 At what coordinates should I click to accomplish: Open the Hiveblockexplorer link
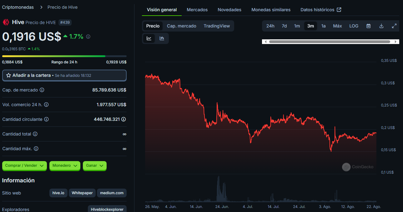107,210
